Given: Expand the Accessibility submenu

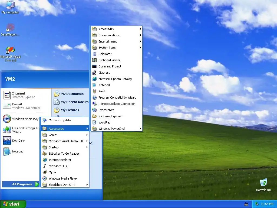Looking at the screenshot, I should pyautogui.click(x=117, y=29).
